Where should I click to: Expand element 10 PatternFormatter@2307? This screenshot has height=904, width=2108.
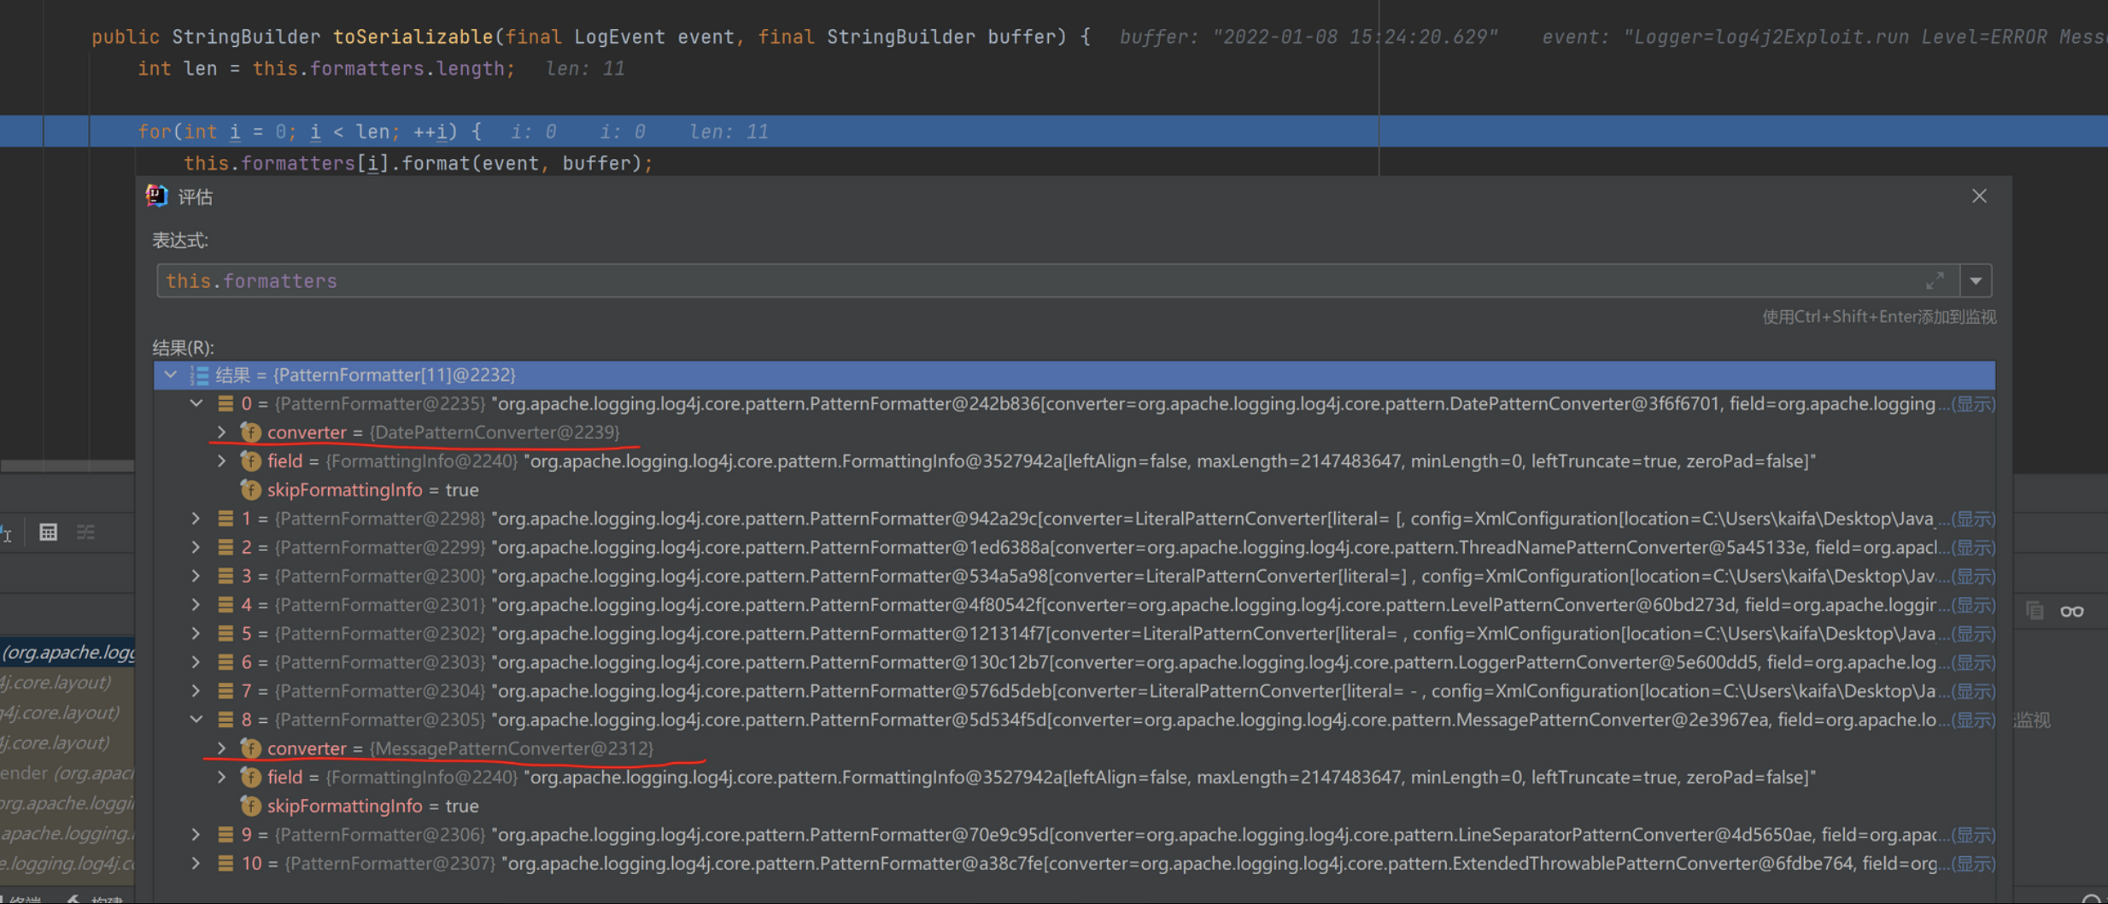pos(196,863)
